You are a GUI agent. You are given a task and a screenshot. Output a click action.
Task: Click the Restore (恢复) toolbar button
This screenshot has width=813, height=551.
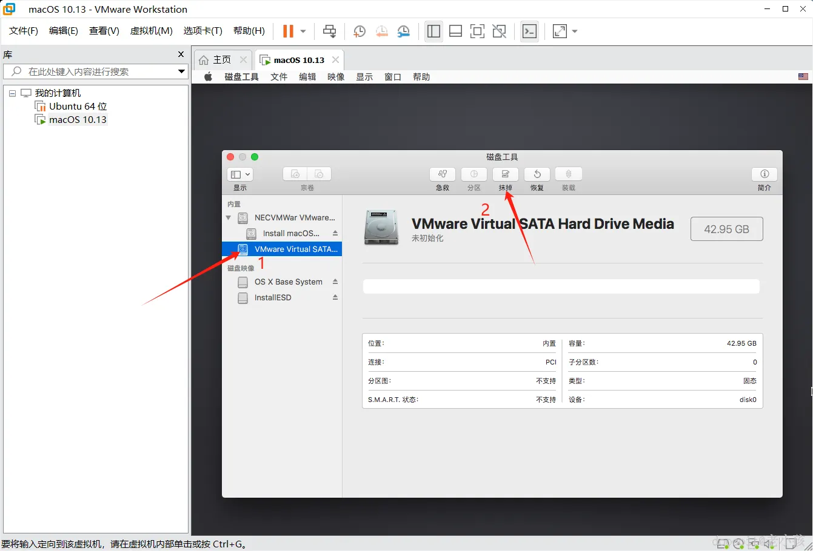(537, 174)
